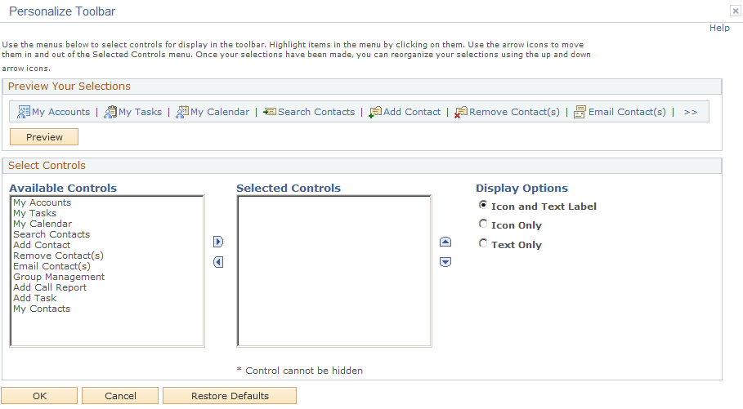Click inside the empty Selected Controls list
Viewport: 743px width, 409px height.
(x=334, y=271)
